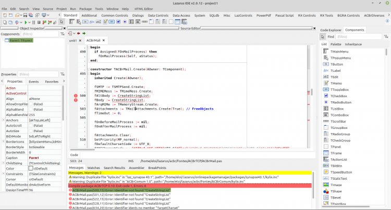Expand the Anchors property
This screenshot has width=391, height=210.
[x=3, y=120]
